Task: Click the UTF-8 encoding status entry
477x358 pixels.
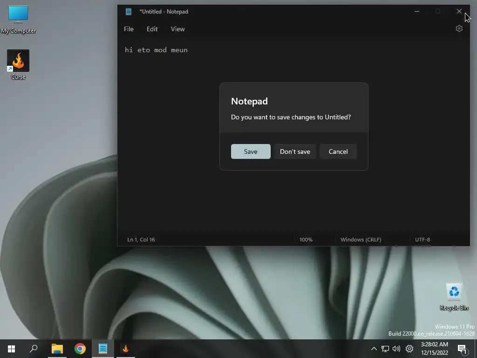Action: click(422, 240)
